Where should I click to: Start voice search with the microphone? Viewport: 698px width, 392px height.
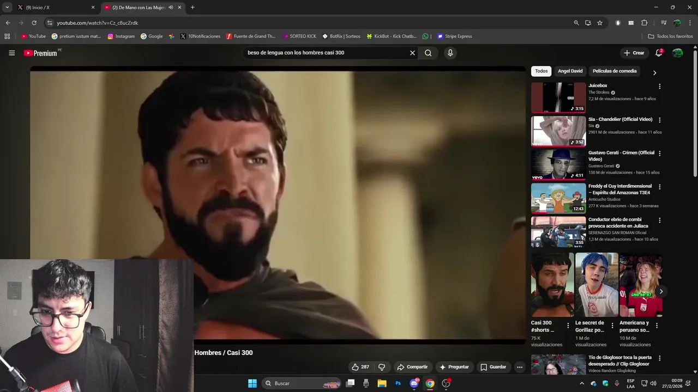[450, 53]
